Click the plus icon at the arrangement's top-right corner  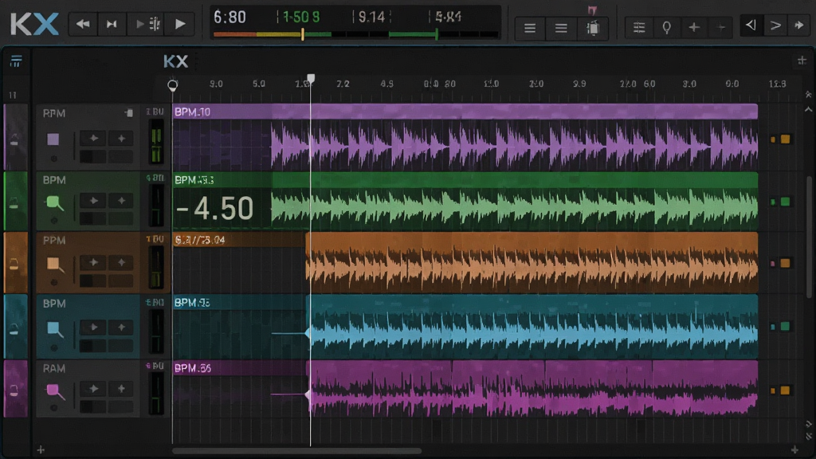(802, 61)
